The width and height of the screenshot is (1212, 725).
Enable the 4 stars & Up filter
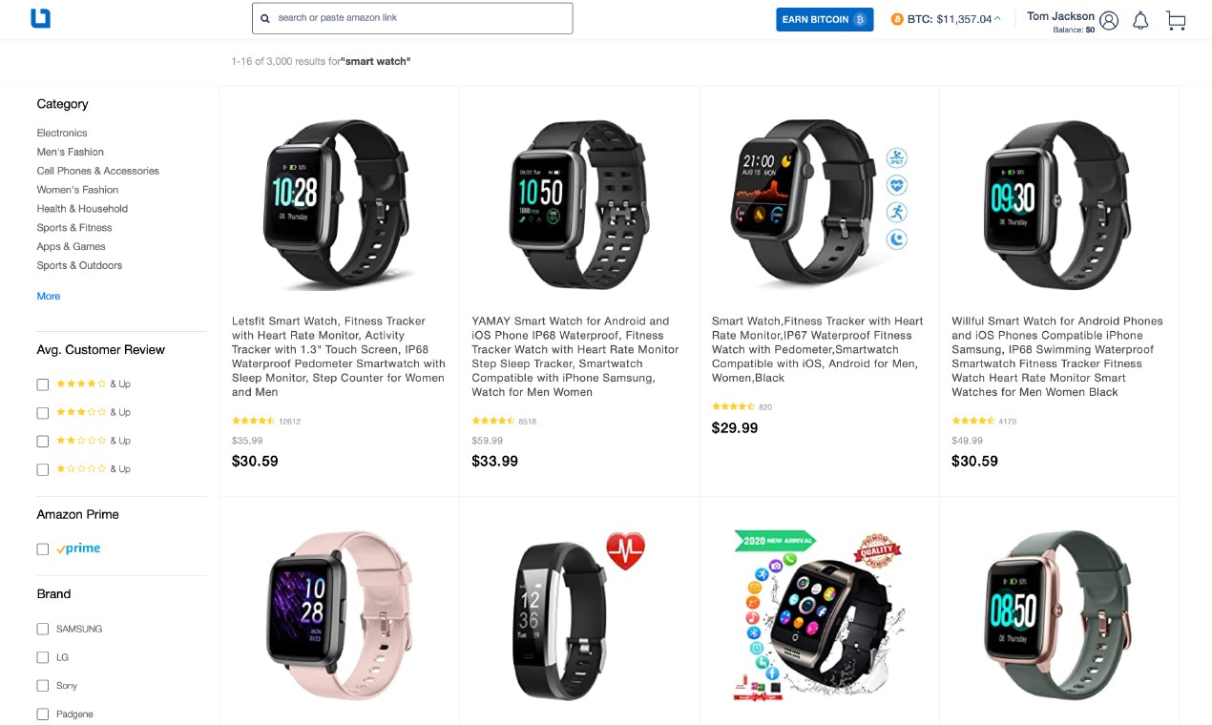point(42,384)
